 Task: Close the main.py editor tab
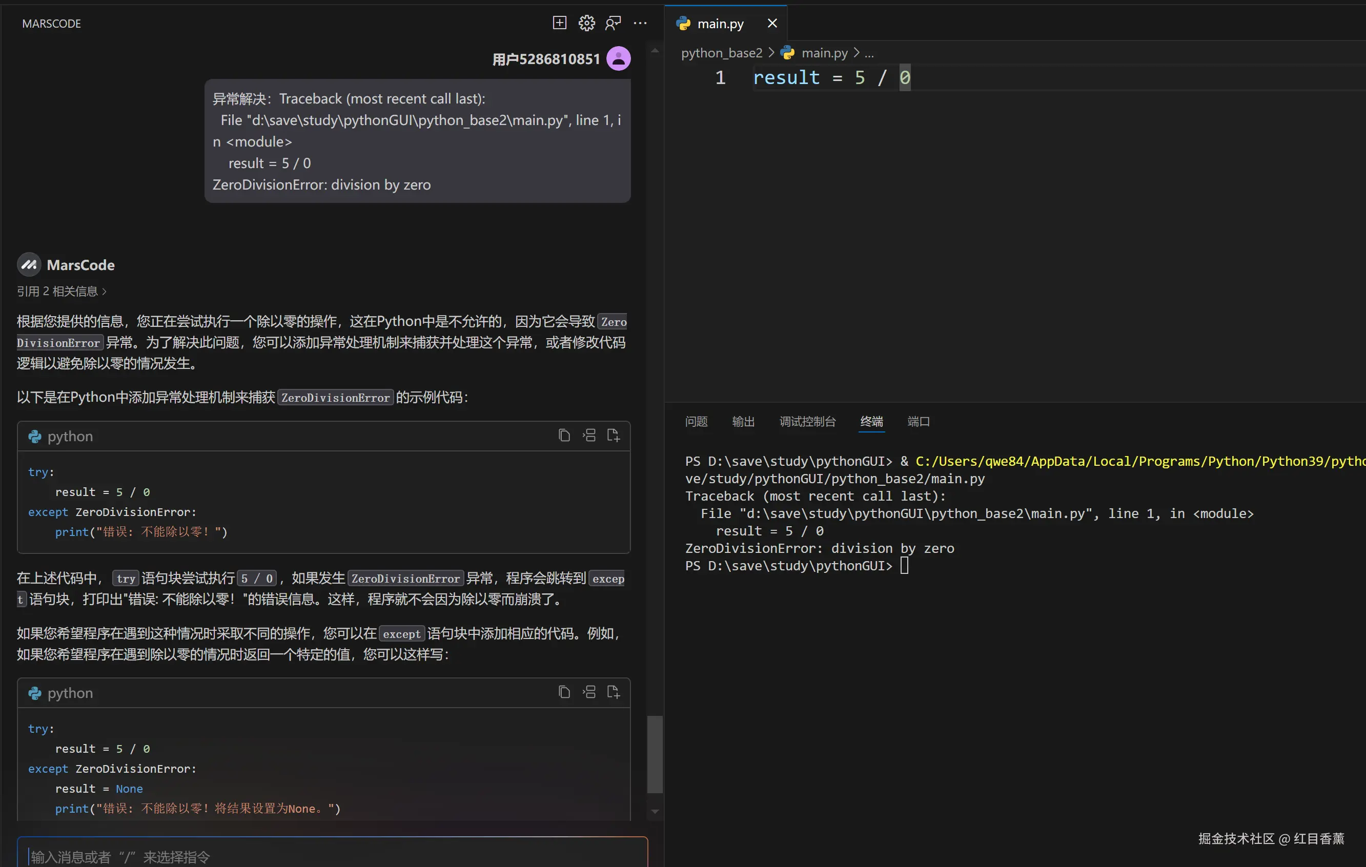(772, 23)
